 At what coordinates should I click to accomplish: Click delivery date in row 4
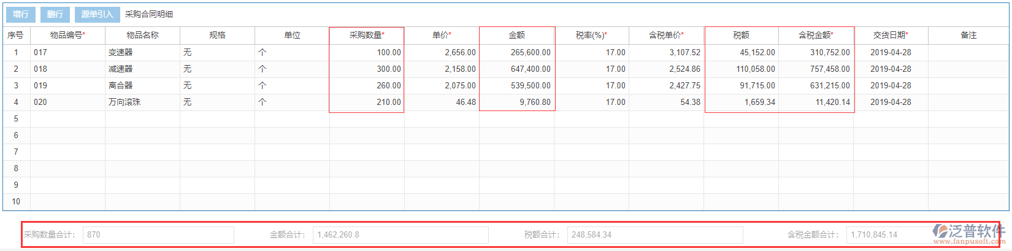(891, 102)
